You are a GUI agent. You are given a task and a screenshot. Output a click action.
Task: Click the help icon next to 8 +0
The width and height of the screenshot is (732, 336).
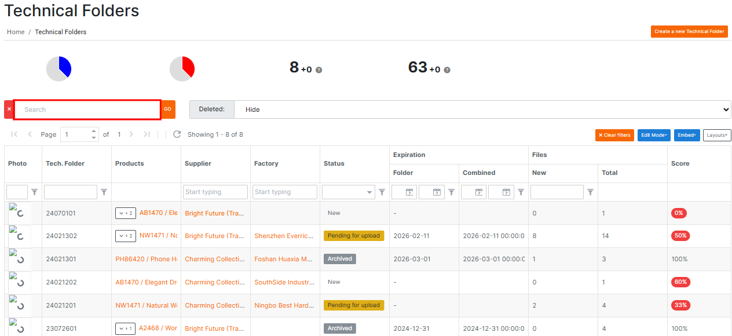[319, 70]
